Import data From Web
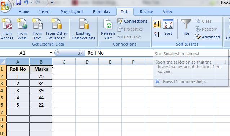Screen dimensions: 230x136 coord(22,29)
